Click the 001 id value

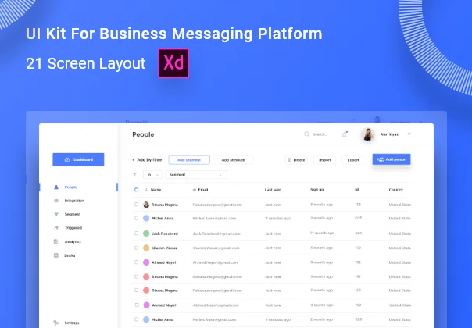click(x=358, y=234)
